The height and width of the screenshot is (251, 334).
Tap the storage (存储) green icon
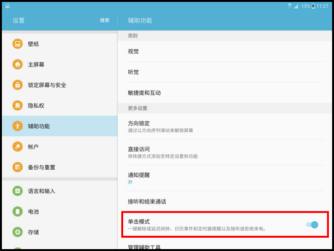pyautogui.click(x=18, y=232)
